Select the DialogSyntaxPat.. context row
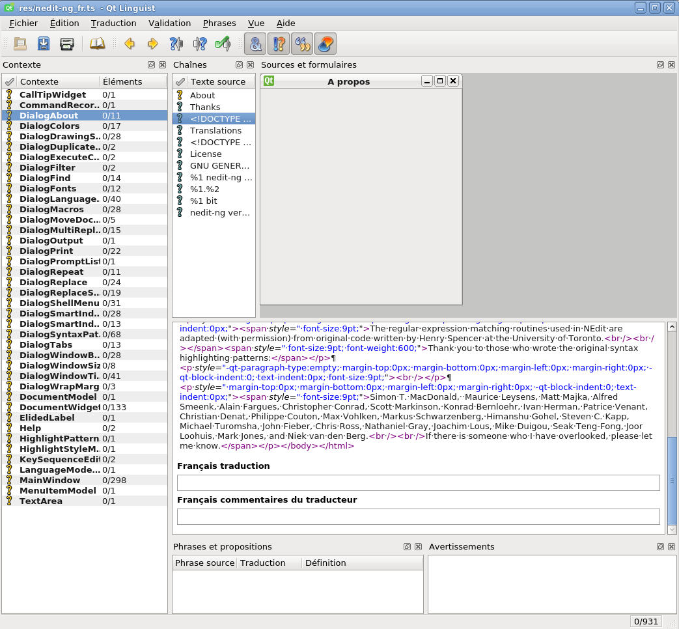This screenshot has height=629, width=679. click(x=85, y=335)
